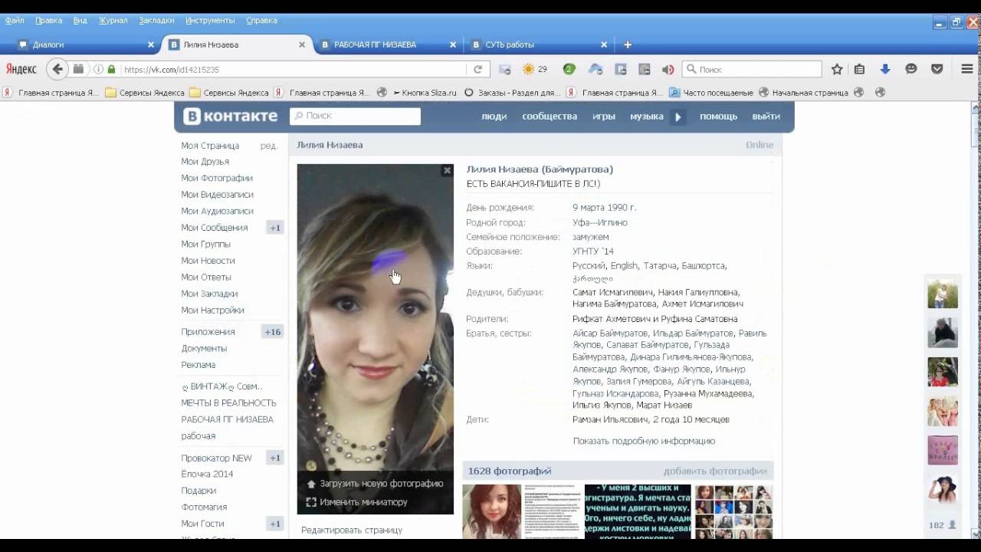The image size is (981, 552).
Task: Log out with выйти link
Action: coord(766,117)
